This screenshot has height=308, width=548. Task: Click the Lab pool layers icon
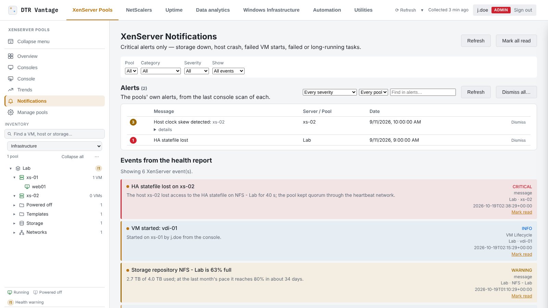tap(18, 168)
